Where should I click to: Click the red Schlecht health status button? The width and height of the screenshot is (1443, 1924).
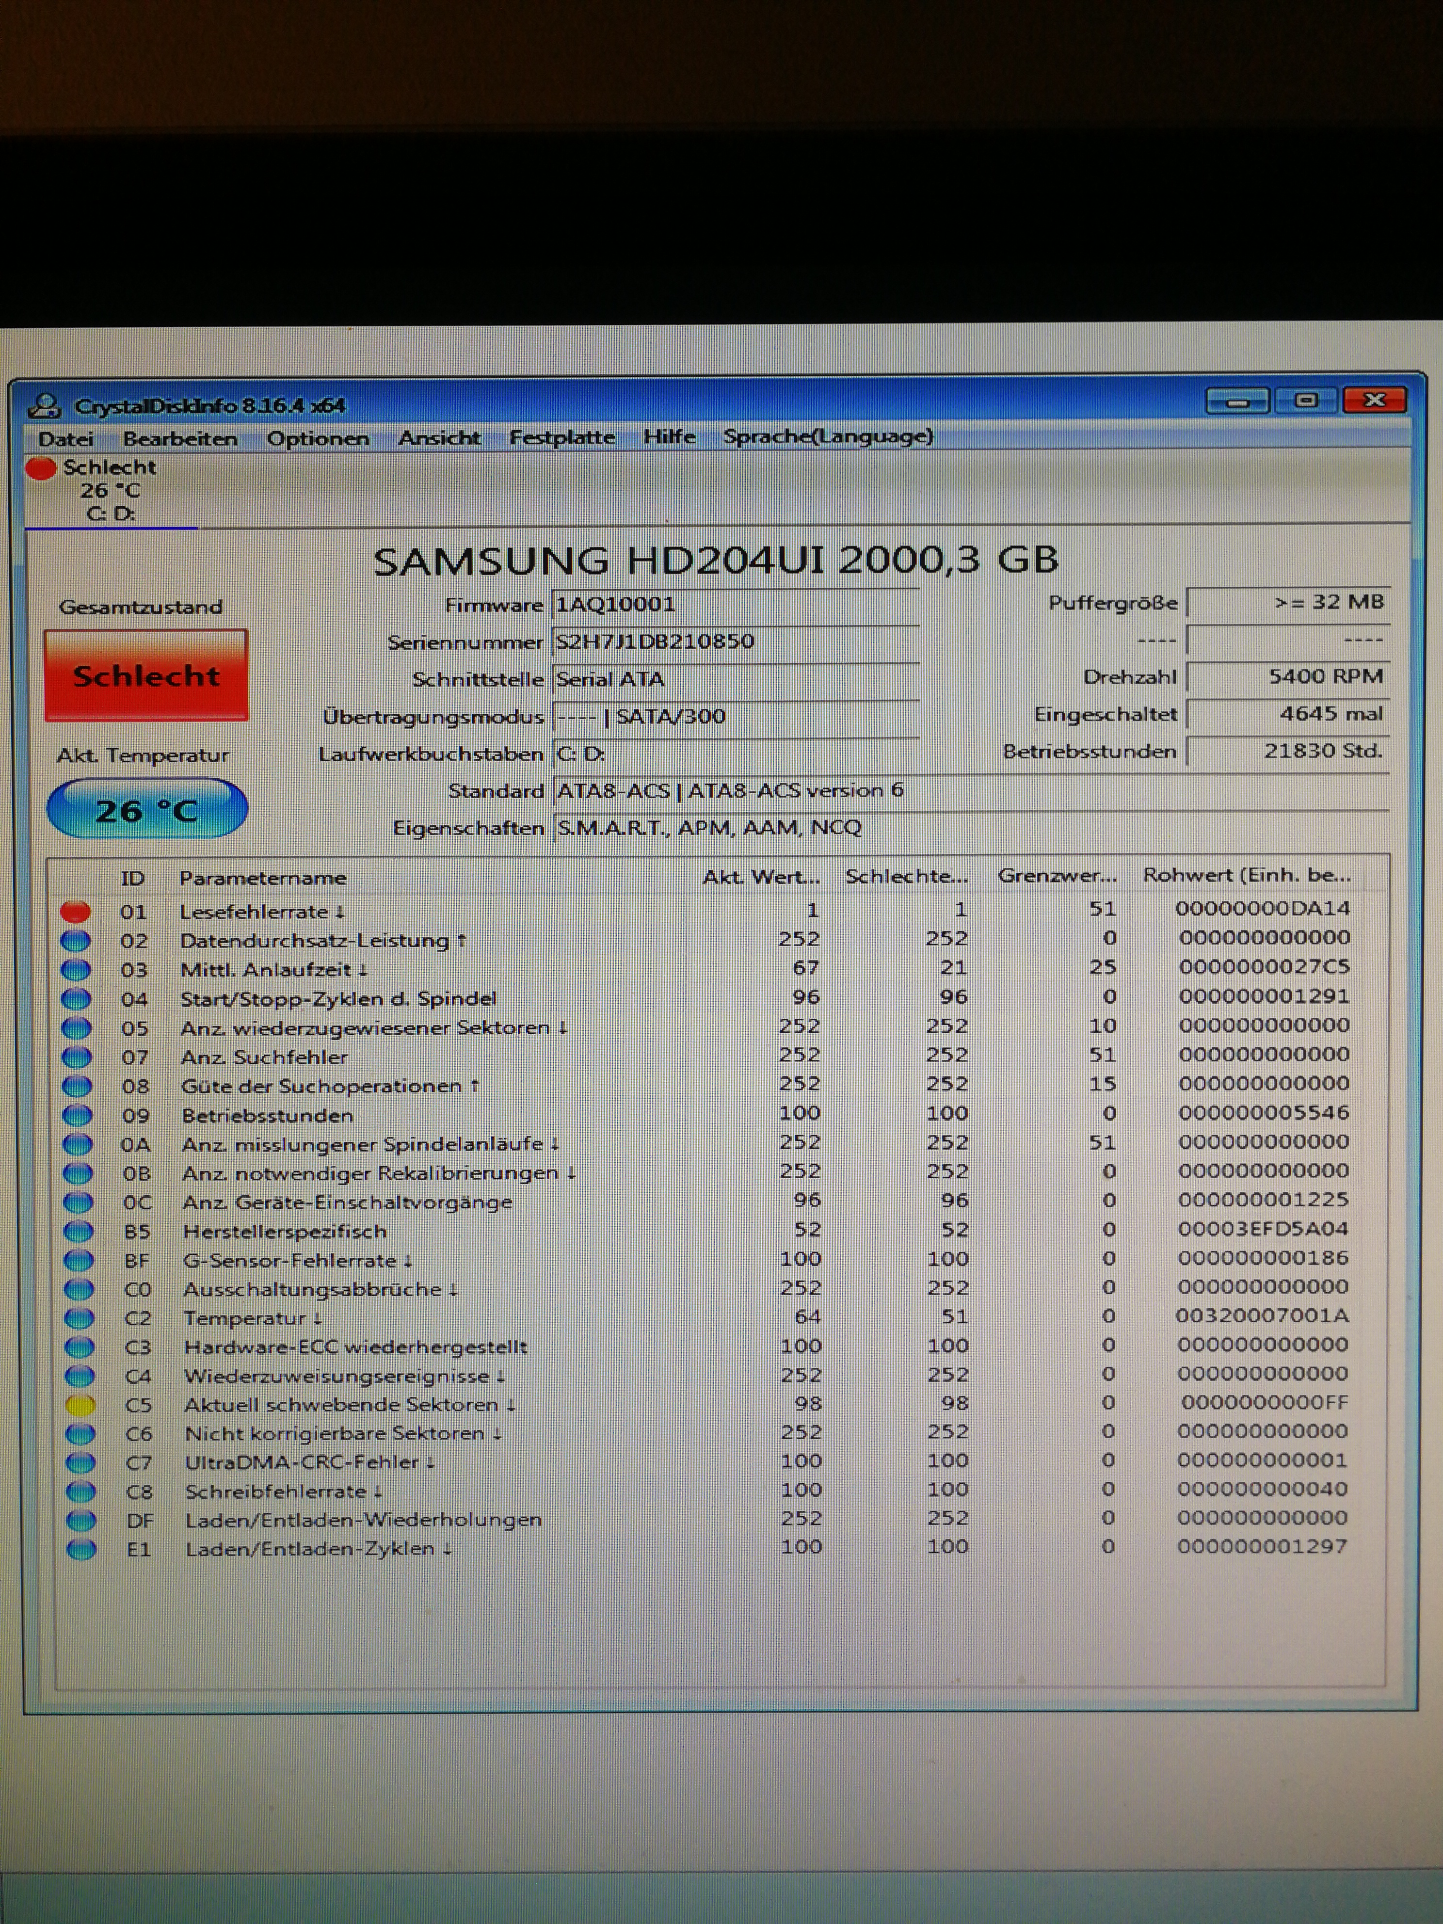point(146,676)
